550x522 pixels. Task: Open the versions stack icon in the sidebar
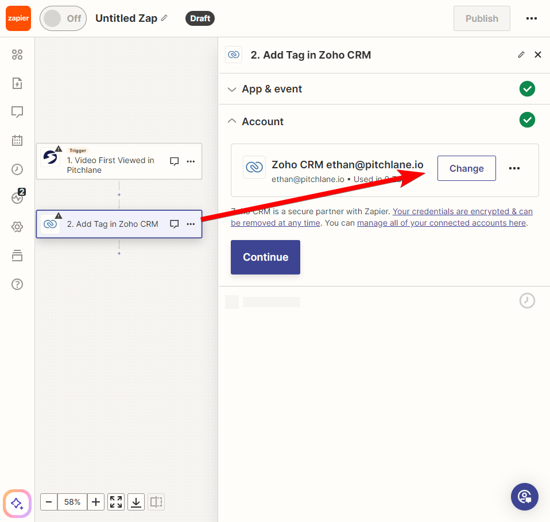(x=17, y=256)
